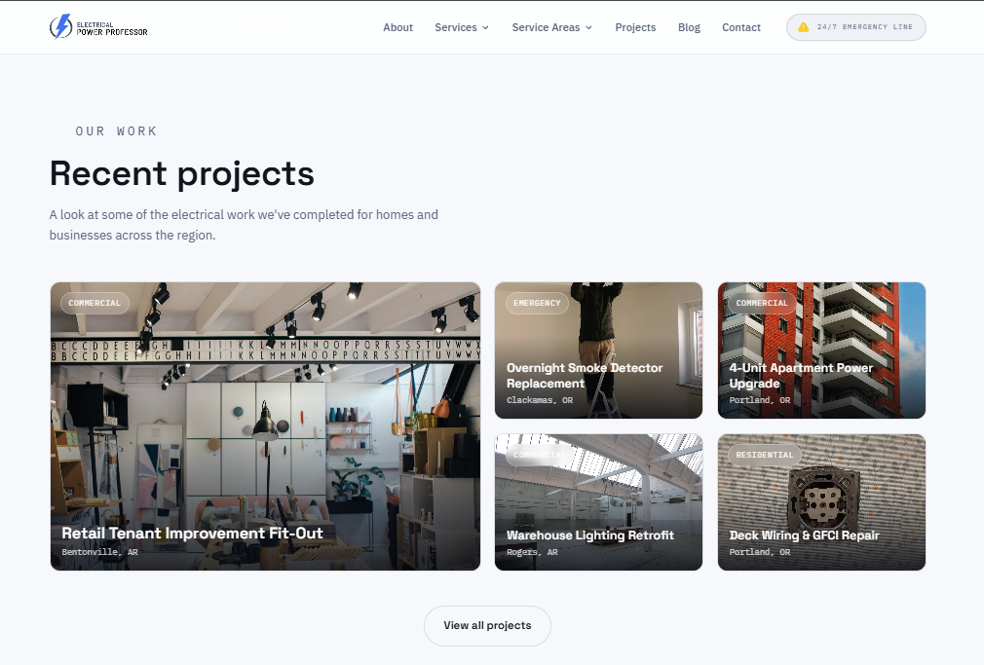
Task: Click the Clackamas, OR location text
Action: pos(540,400)
